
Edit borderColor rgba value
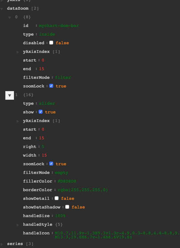pyautogui.click(x=83, y=190)
